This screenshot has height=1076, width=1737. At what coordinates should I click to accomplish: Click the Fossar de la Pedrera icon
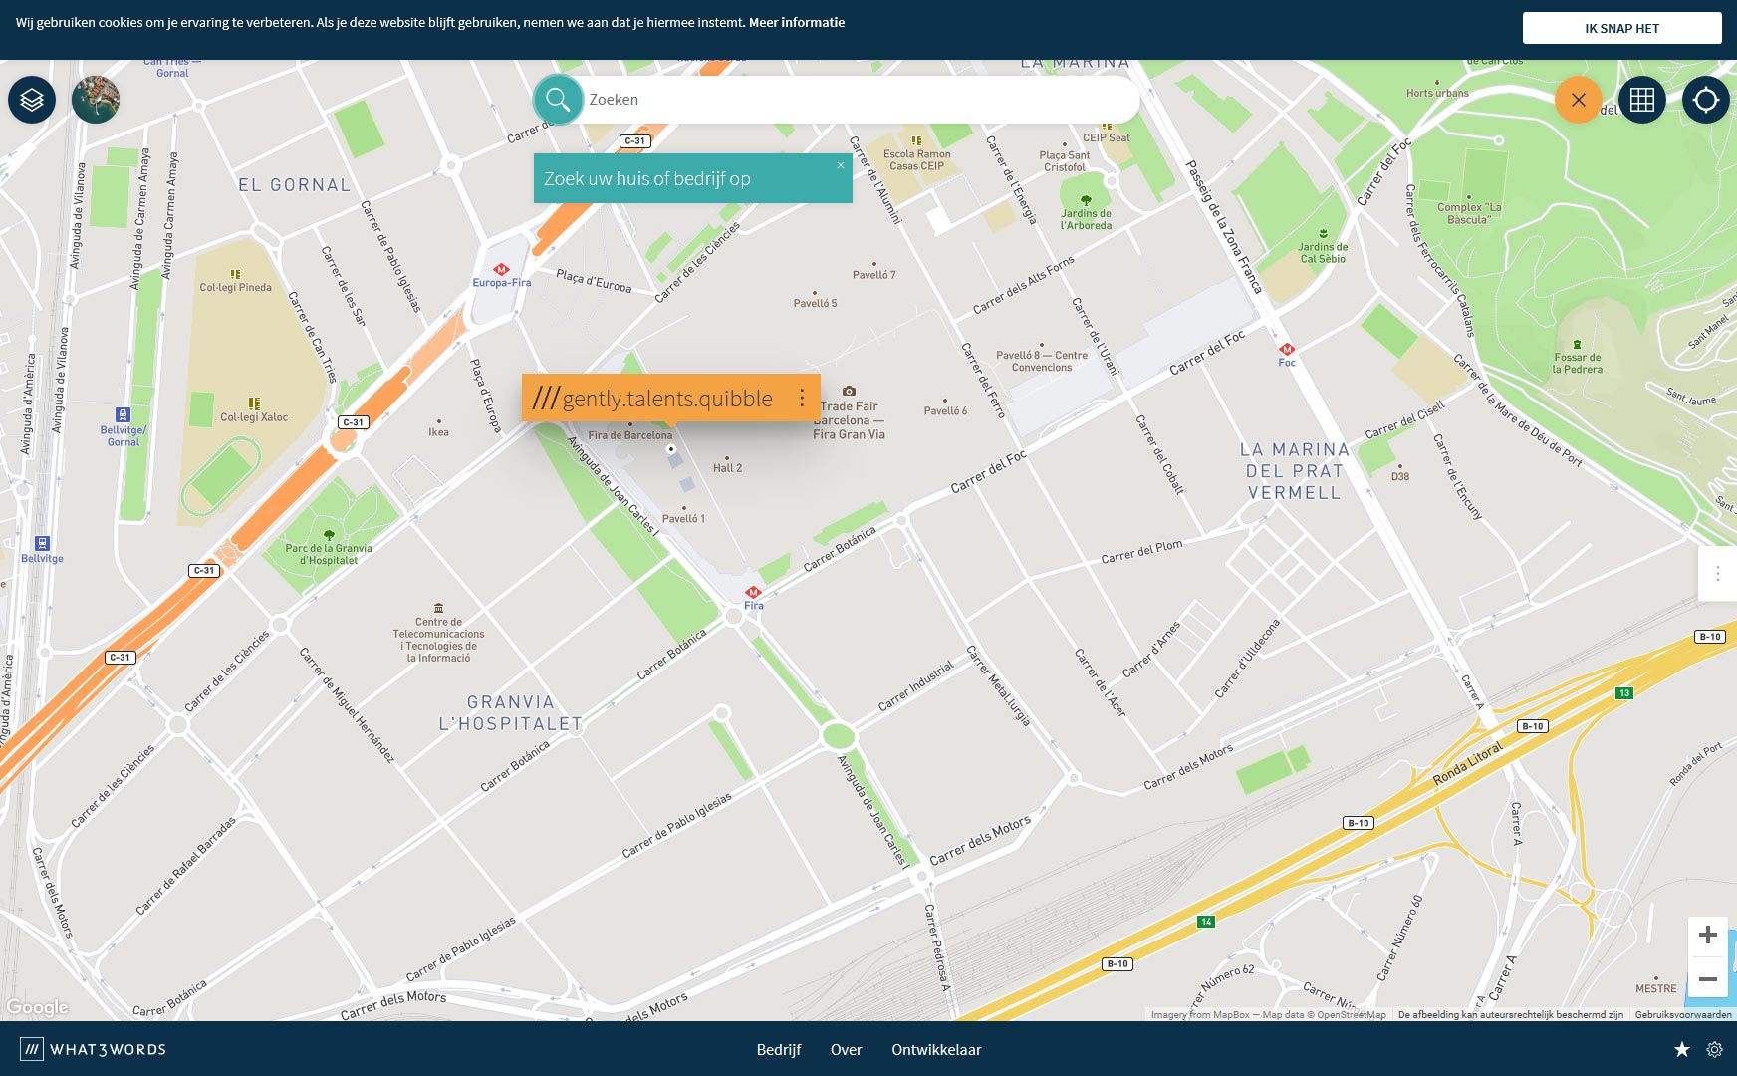coord(1577,344)
